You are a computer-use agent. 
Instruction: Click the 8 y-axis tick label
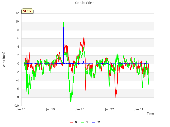point(18,30)
